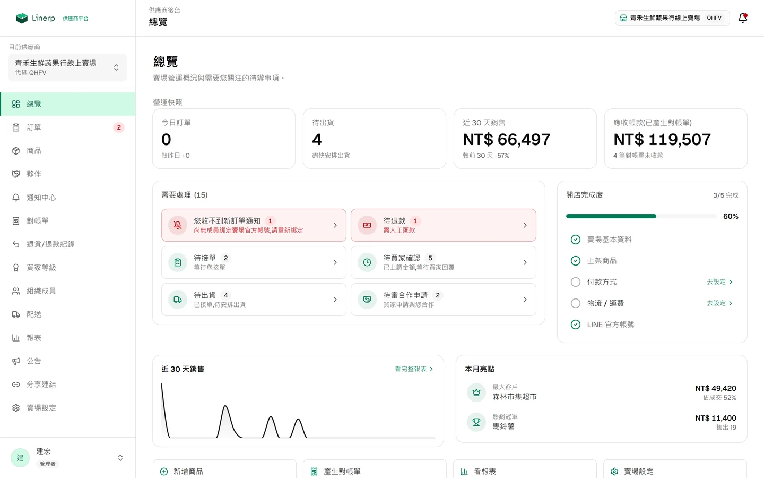
Task: Click the crown icon beside 最大客戶
Action: point(476,392)
